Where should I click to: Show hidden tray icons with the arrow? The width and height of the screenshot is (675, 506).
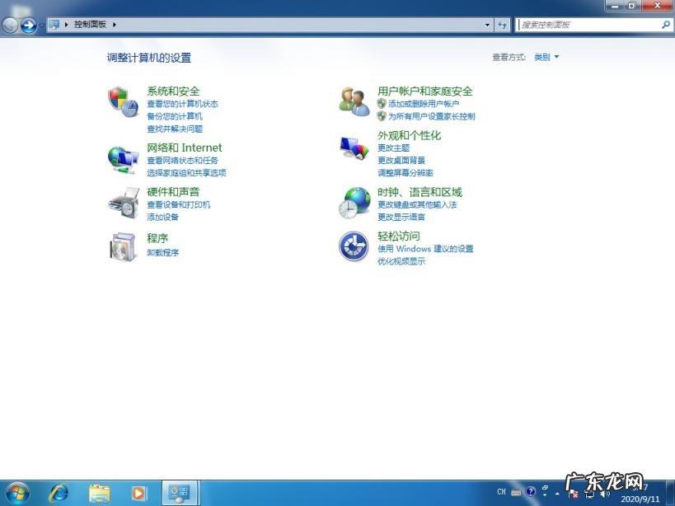557,493
